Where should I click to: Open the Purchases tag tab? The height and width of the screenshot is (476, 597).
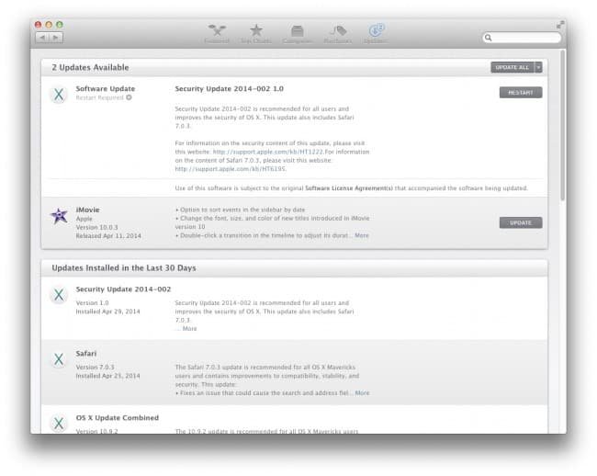point(338,33)
